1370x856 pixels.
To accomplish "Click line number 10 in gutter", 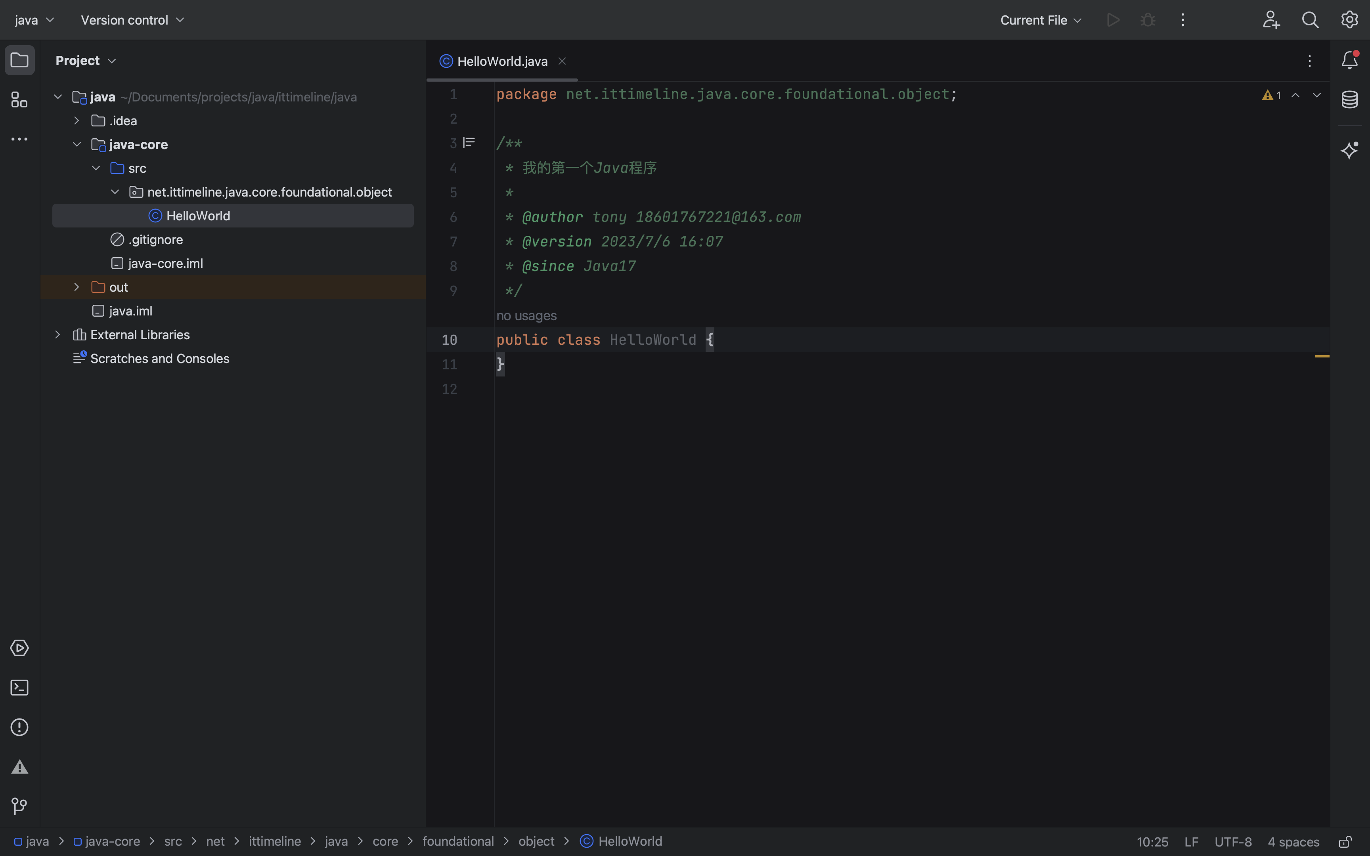I will [449, 340].
